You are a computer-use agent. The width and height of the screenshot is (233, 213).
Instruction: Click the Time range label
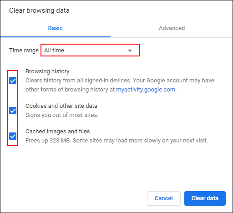24,51
